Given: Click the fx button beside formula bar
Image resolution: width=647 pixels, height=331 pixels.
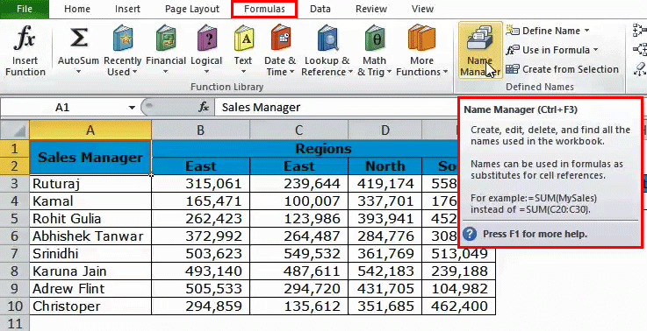Looking at the screenshot, I should pyautogui.click(x=204, y=108).
